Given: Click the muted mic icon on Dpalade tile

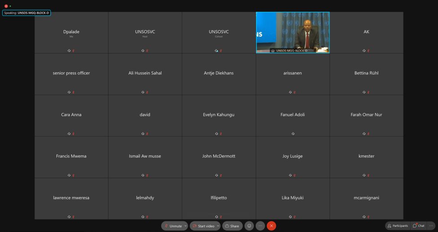Looking at the screenshot, I should click(74, 51).
